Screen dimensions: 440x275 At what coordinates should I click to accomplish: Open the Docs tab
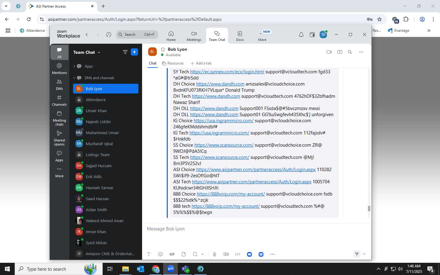(240, 36)
